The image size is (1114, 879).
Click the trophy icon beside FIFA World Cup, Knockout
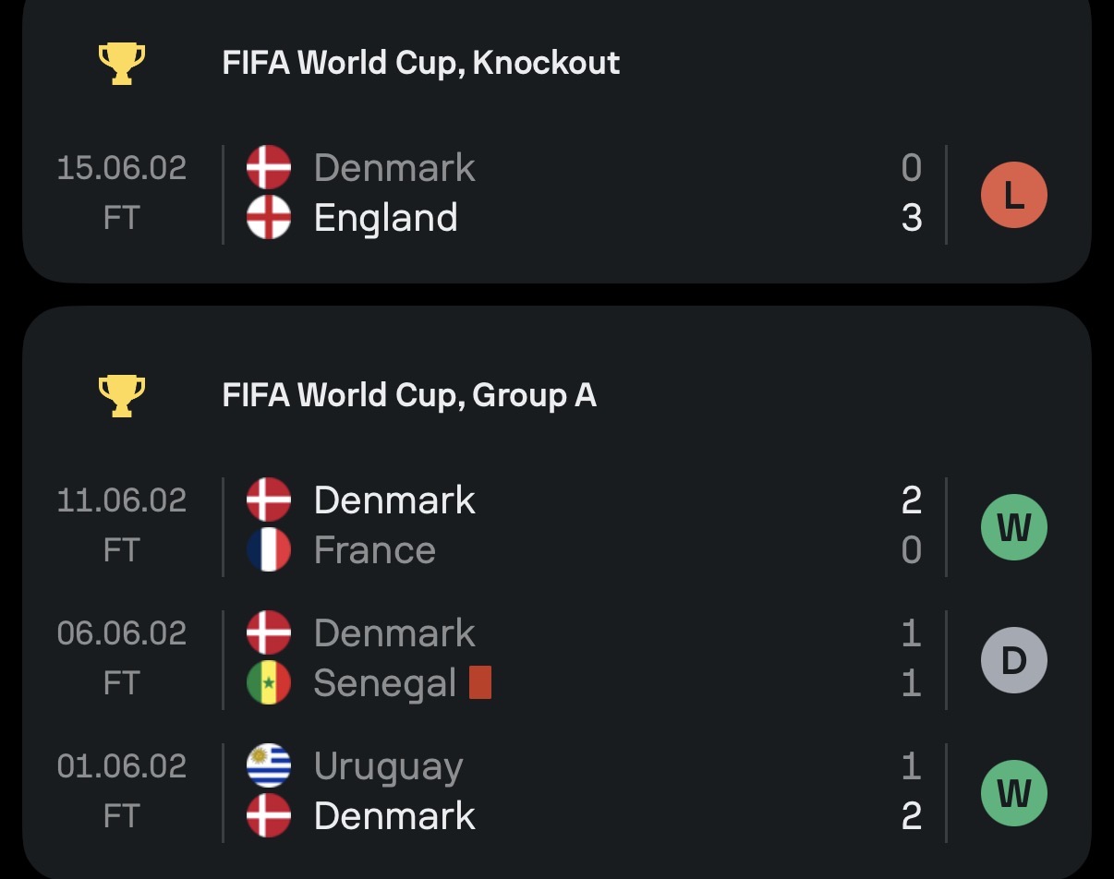coord(122,64)
